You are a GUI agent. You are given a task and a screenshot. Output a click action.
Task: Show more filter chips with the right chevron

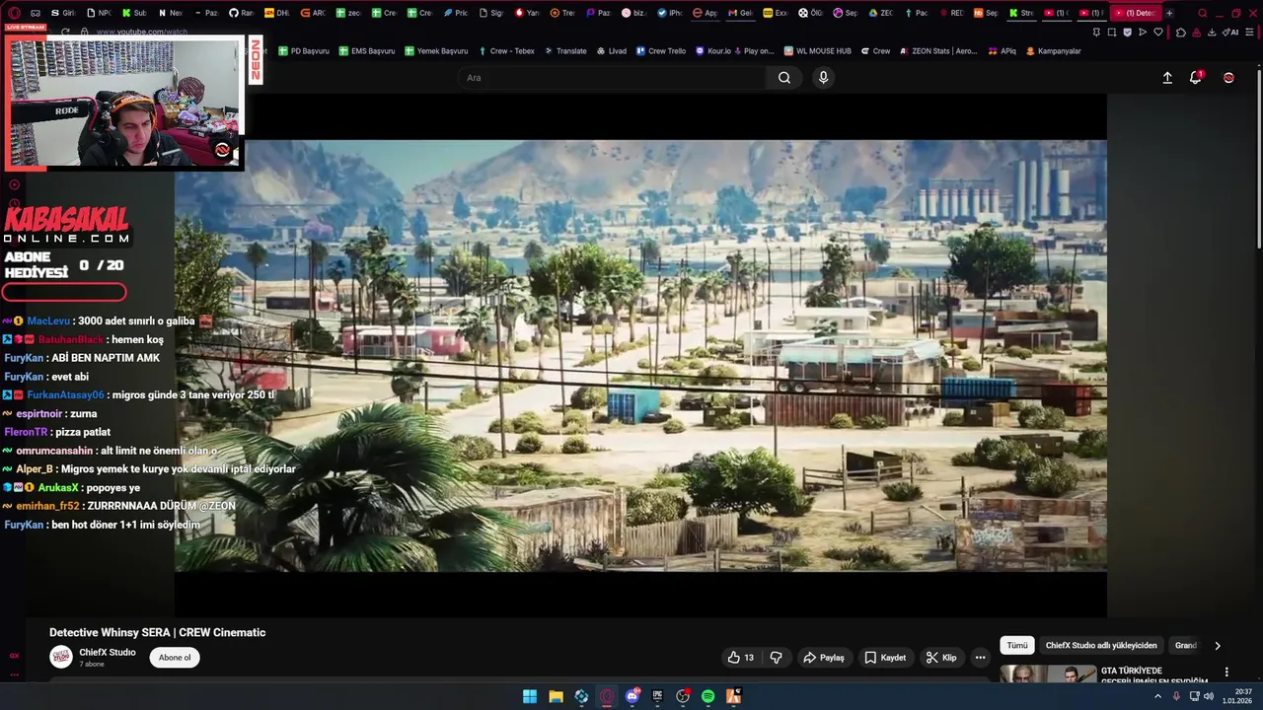click(1218, 646)
